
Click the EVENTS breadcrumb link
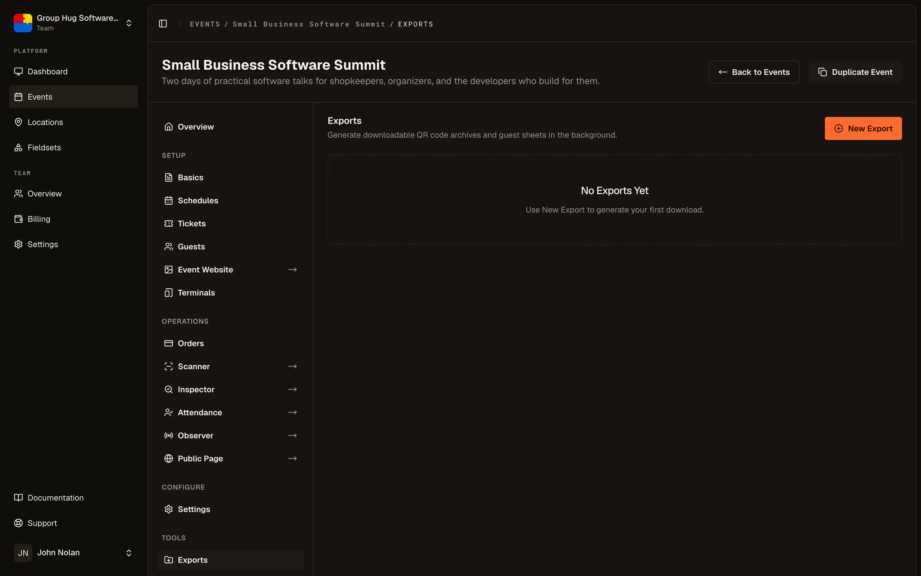[205, 24]
